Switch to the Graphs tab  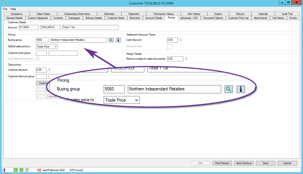[x=218, y=14]
